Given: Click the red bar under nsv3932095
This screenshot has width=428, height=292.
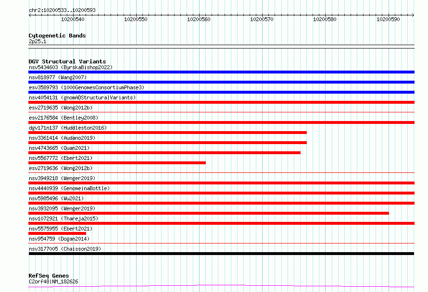Looking at the screenshot, I should tap(209, 213).
